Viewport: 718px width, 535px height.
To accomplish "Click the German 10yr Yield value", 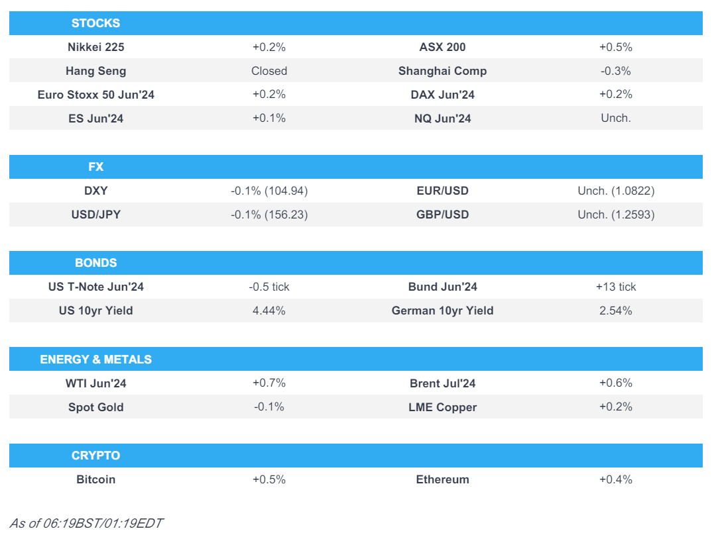I will (616, 311).
